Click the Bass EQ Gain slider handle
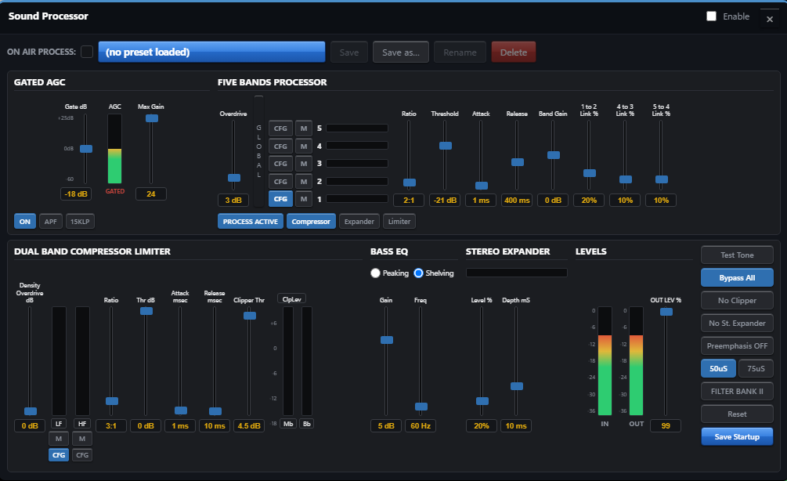Image resolution: width=787 pixels, height=481 pixels. [387, 340]
